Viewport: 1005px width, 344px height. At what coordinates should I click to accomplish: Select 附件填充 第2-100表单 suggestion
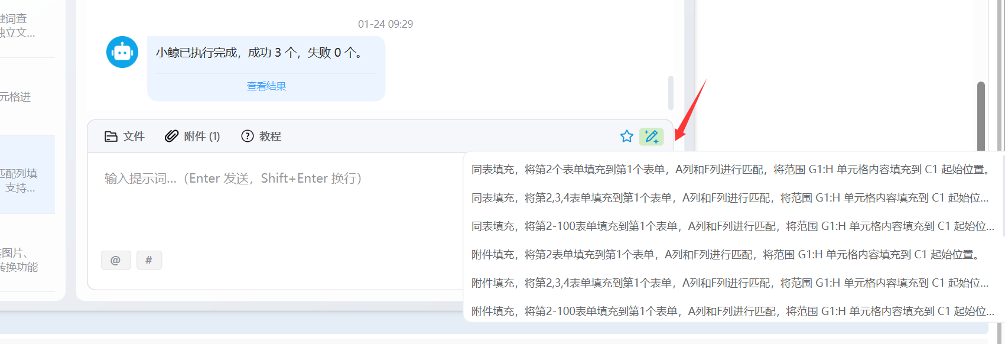click(732, 311)
